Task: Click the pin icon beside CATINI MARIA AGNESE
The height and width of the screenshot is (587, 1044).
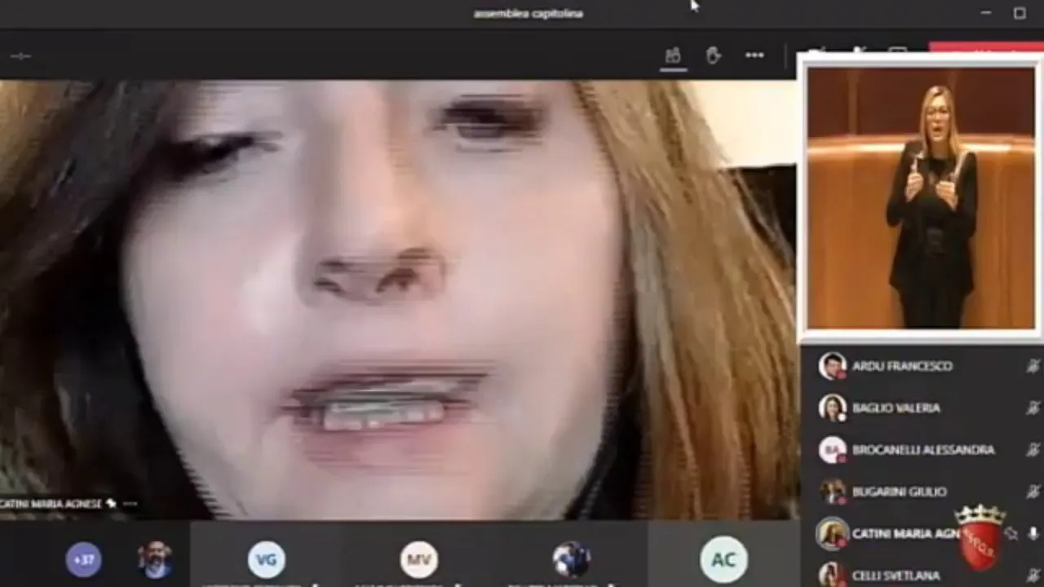Action: click(x=1011, y=534)
